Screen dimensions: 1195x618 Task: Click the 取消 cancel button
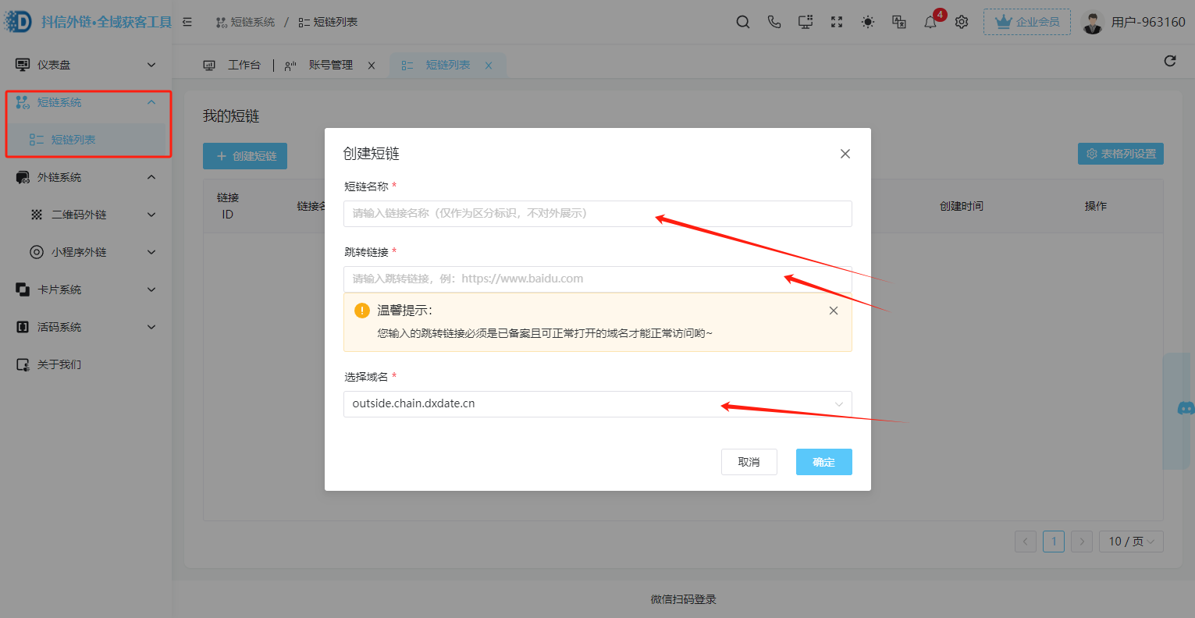click(749, 462)
